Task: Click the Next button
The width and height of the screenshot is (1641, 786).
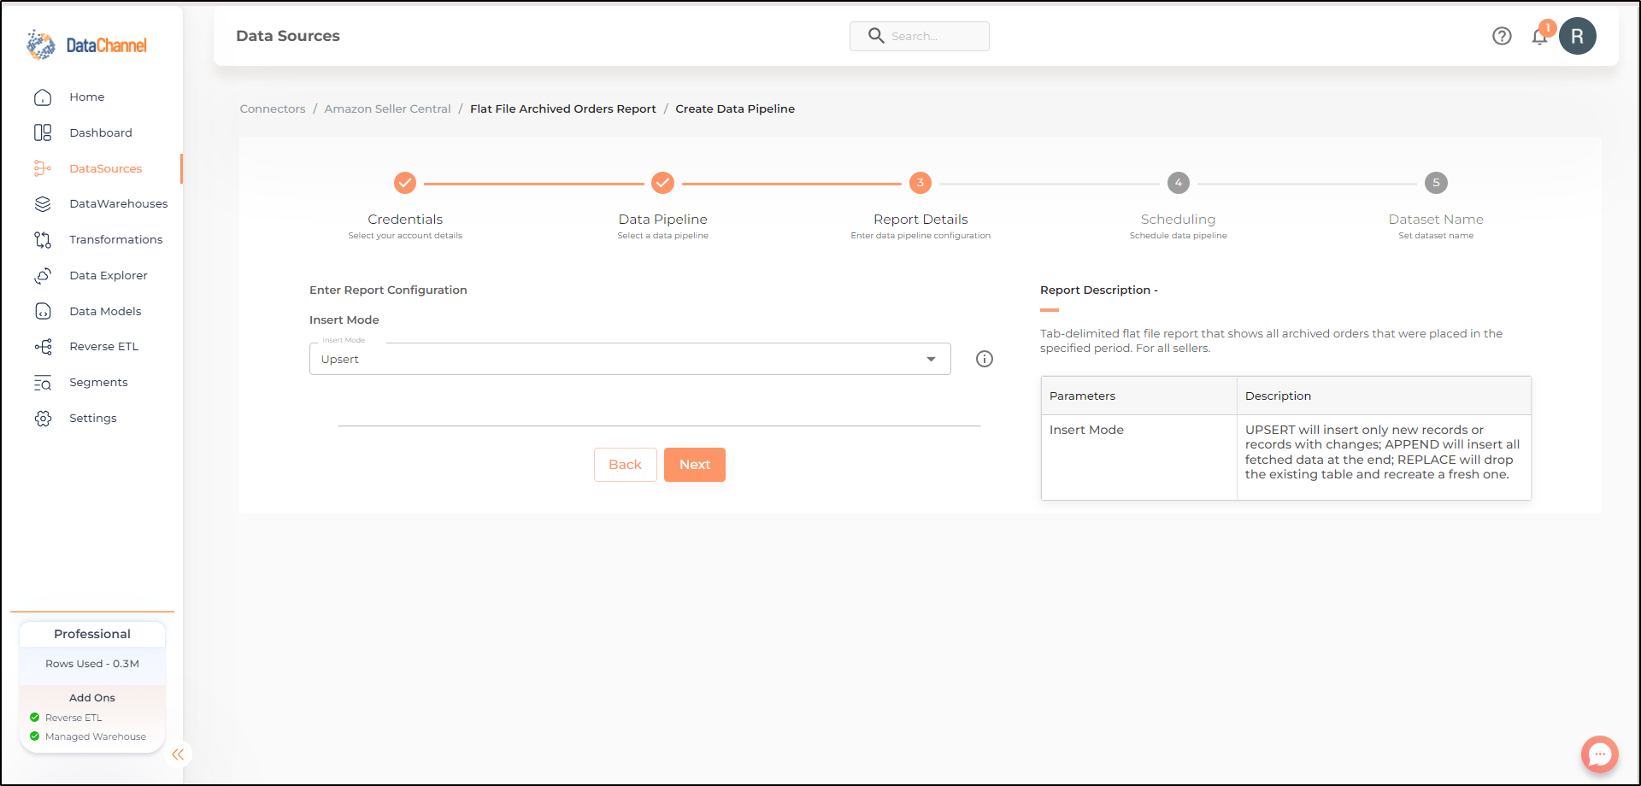Action: pos(695,465)
